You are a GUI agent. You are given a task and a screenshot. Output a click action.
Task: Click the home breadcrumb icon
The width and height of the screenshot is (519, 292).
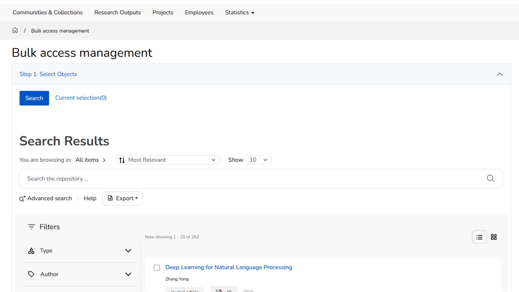point(15,30)
